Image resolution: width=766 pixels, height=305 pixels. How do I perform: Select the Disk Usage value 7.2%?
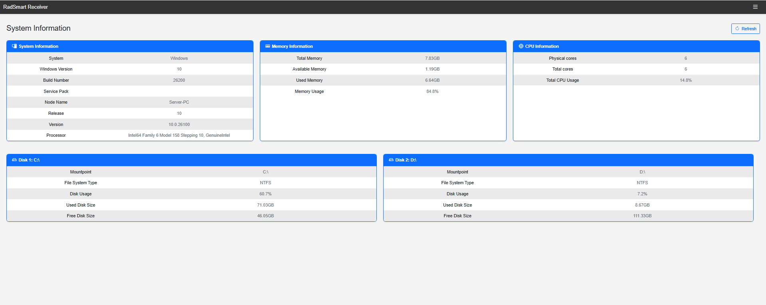click(642, 194)
